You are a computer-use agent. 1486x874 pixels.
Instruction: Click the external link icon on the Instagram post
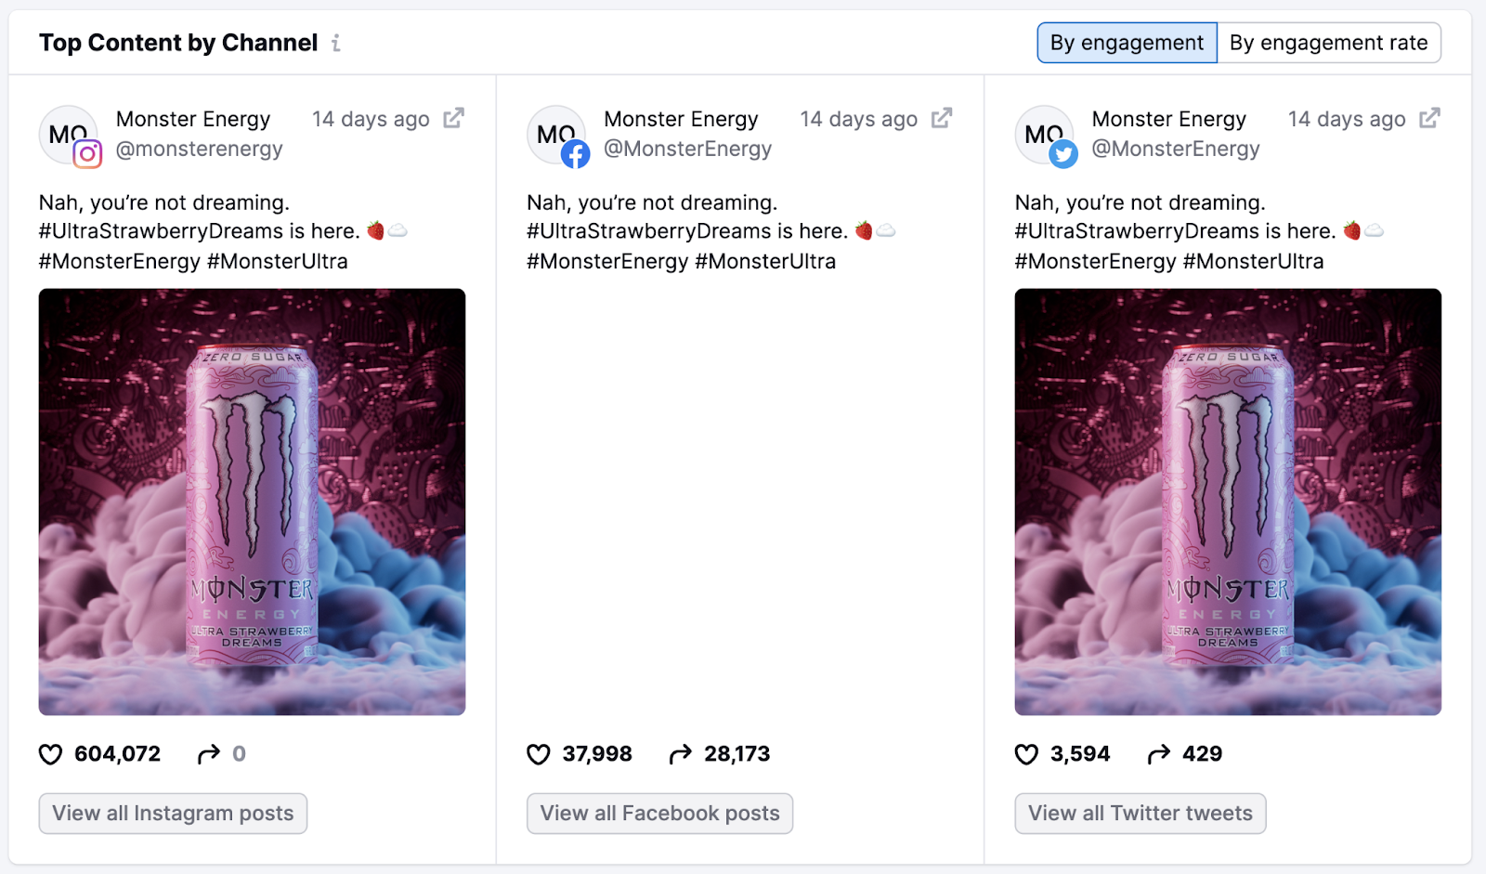point(454,118)
